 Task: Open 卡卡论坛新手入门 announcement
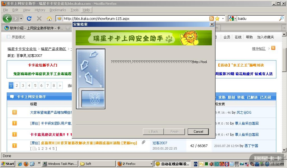coord(43,65)
